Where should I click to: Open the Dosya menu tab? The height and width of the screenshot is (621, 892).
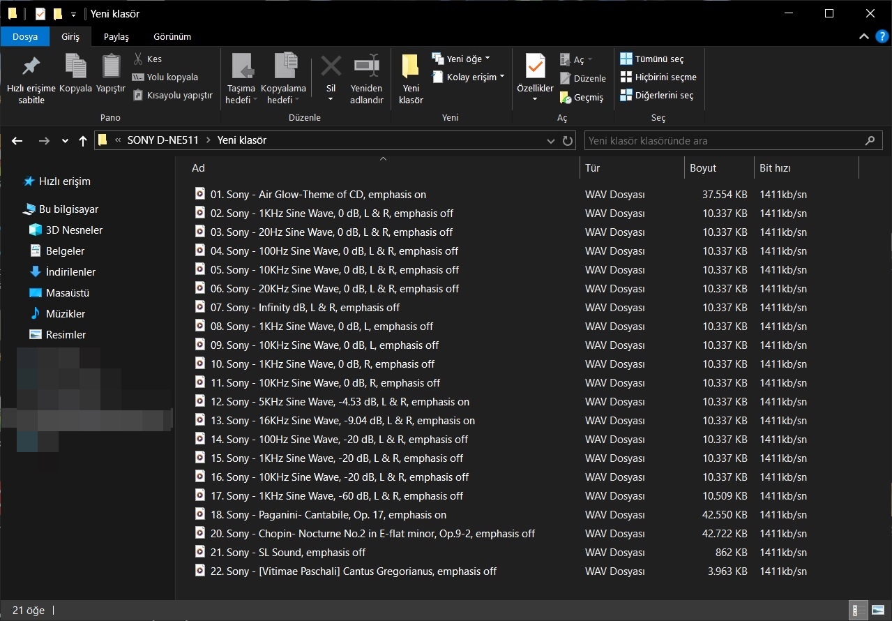(24, 36)
